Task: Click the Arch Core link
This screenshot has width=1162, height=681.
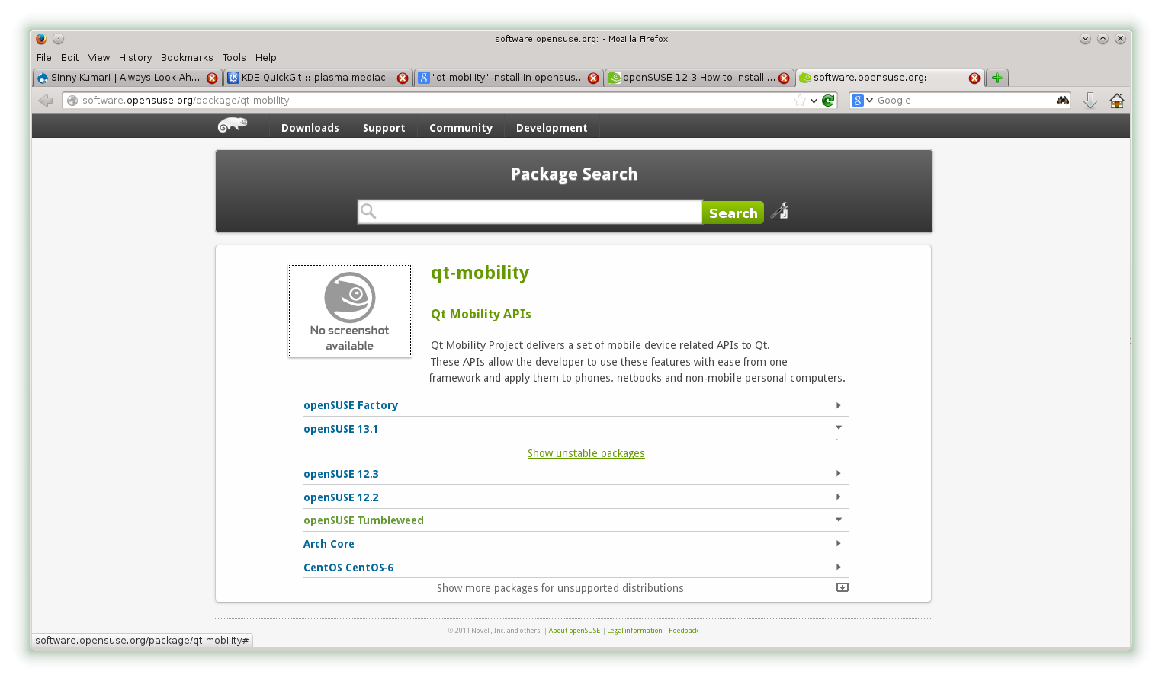Action: point(329,544)
